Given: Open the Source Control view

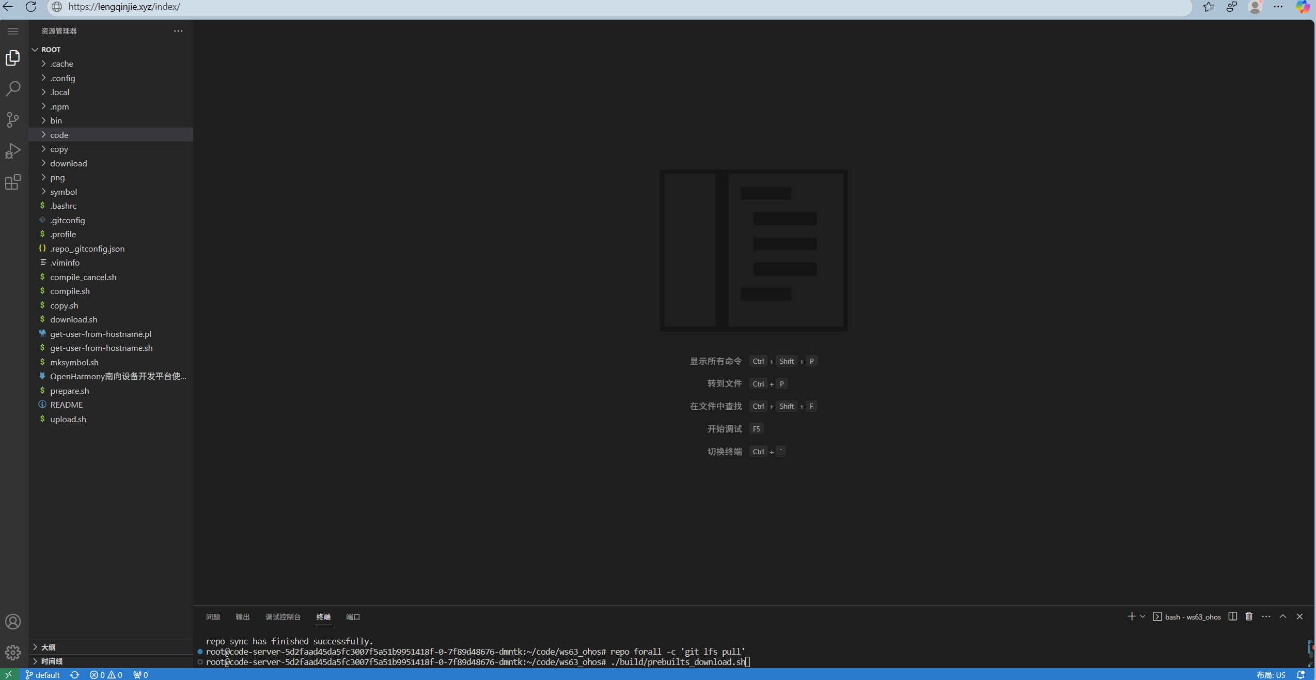Looking at the screenshot, I should [x=13, y=120].
